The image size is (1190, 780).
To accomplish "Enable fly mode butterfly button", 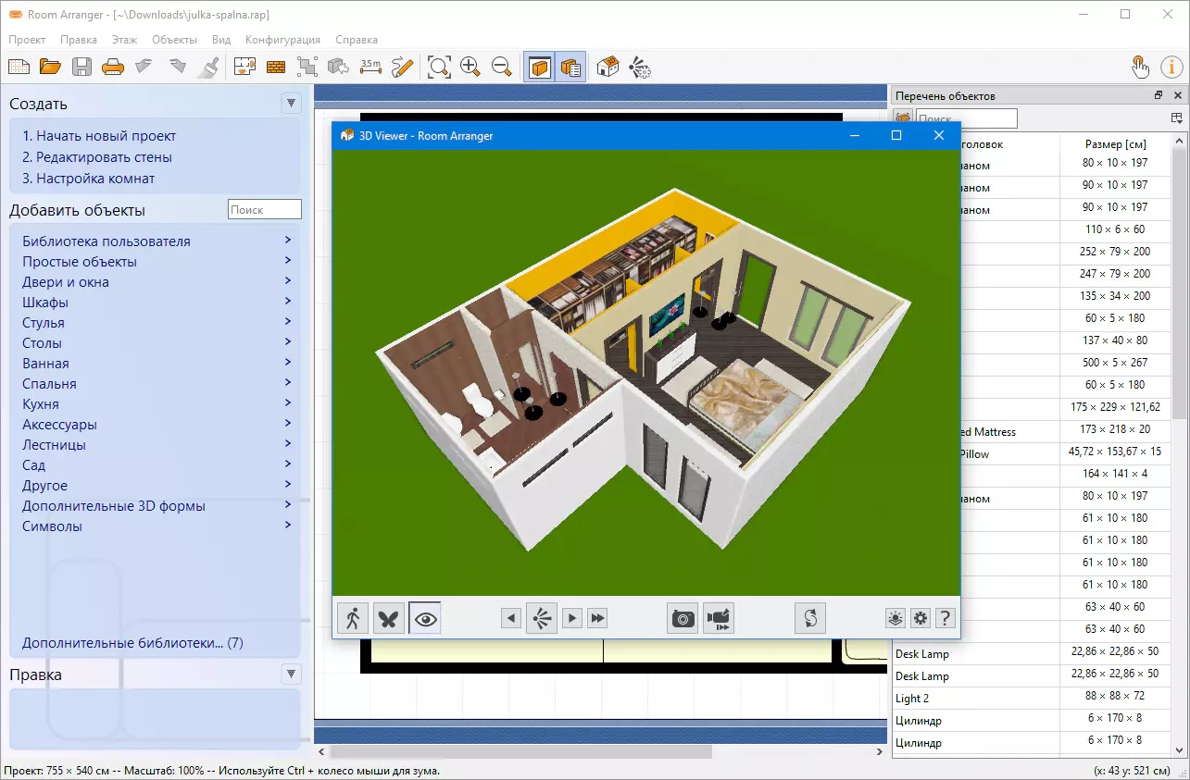I will (x=388, y=618).
